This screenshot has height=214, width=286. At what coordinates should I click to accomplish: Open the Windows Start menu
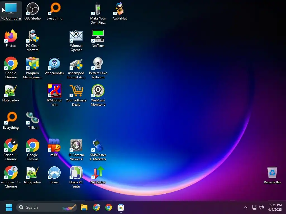9,207
